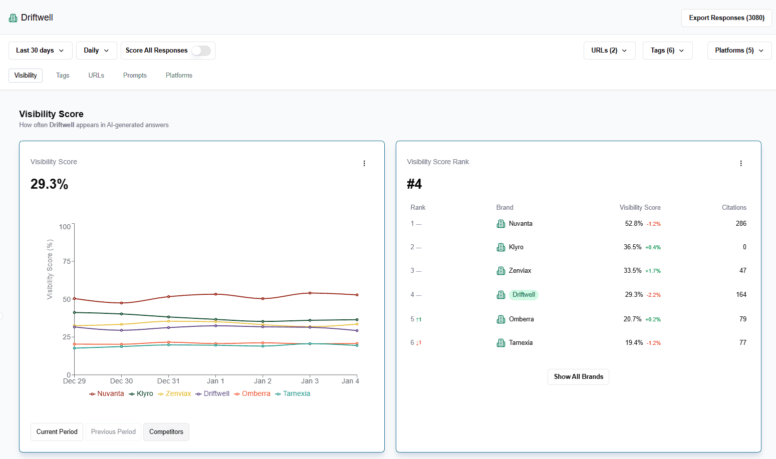Screen dimensions: 776x459
Task: Select the Jan 3 data point on Nuvanta's line
Action: [310, 293]
